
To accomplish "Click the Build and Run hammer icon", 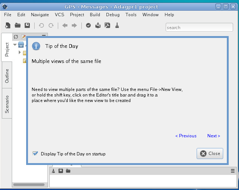I will pyautogui.click(x=107, y=25).
